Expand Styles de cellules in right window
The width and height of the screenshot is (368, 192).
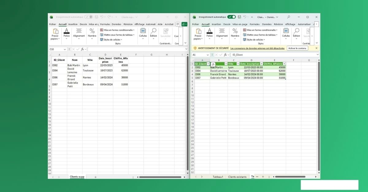[x=255, y=40]
